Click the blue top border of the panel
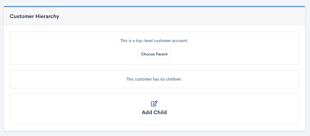This screenshot has height=136, width=310. pyautogui.click(x=154, y=6)
